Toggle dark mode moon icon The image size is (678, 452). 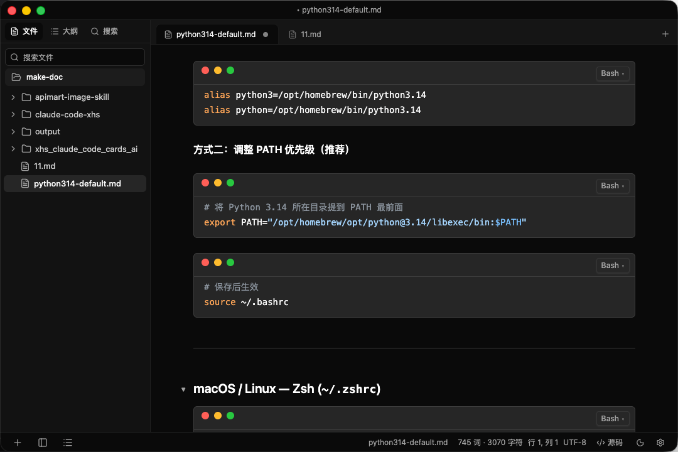pos(640,443)
